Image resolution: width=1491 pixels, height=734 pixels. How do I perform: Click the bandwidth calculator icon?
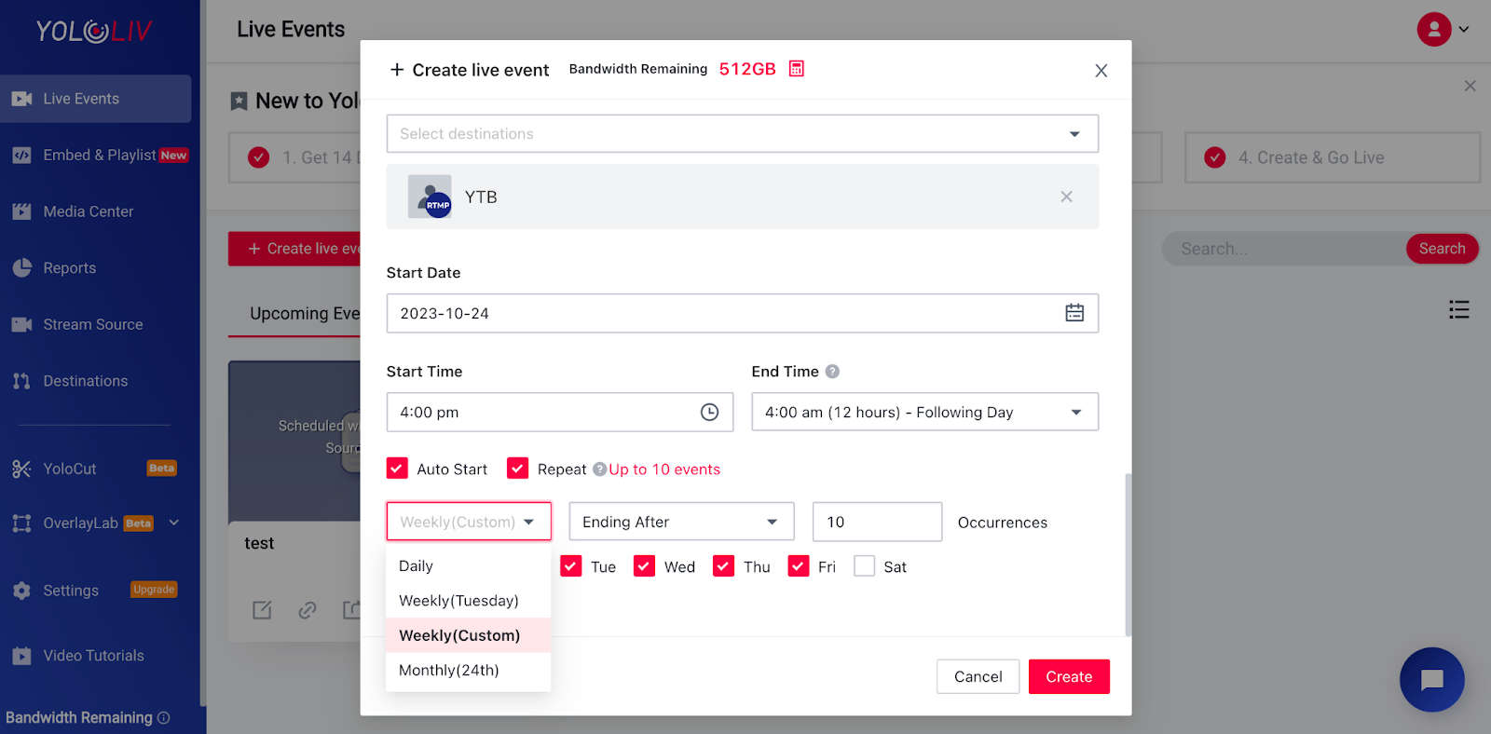point(796,69)
